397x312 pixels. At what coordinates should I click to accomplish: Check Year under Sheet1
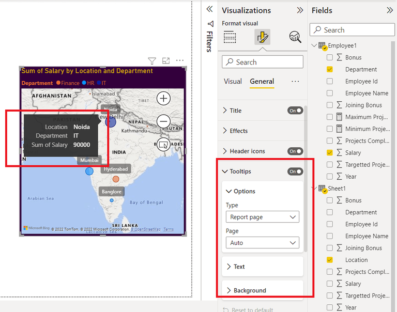(329, 307)
